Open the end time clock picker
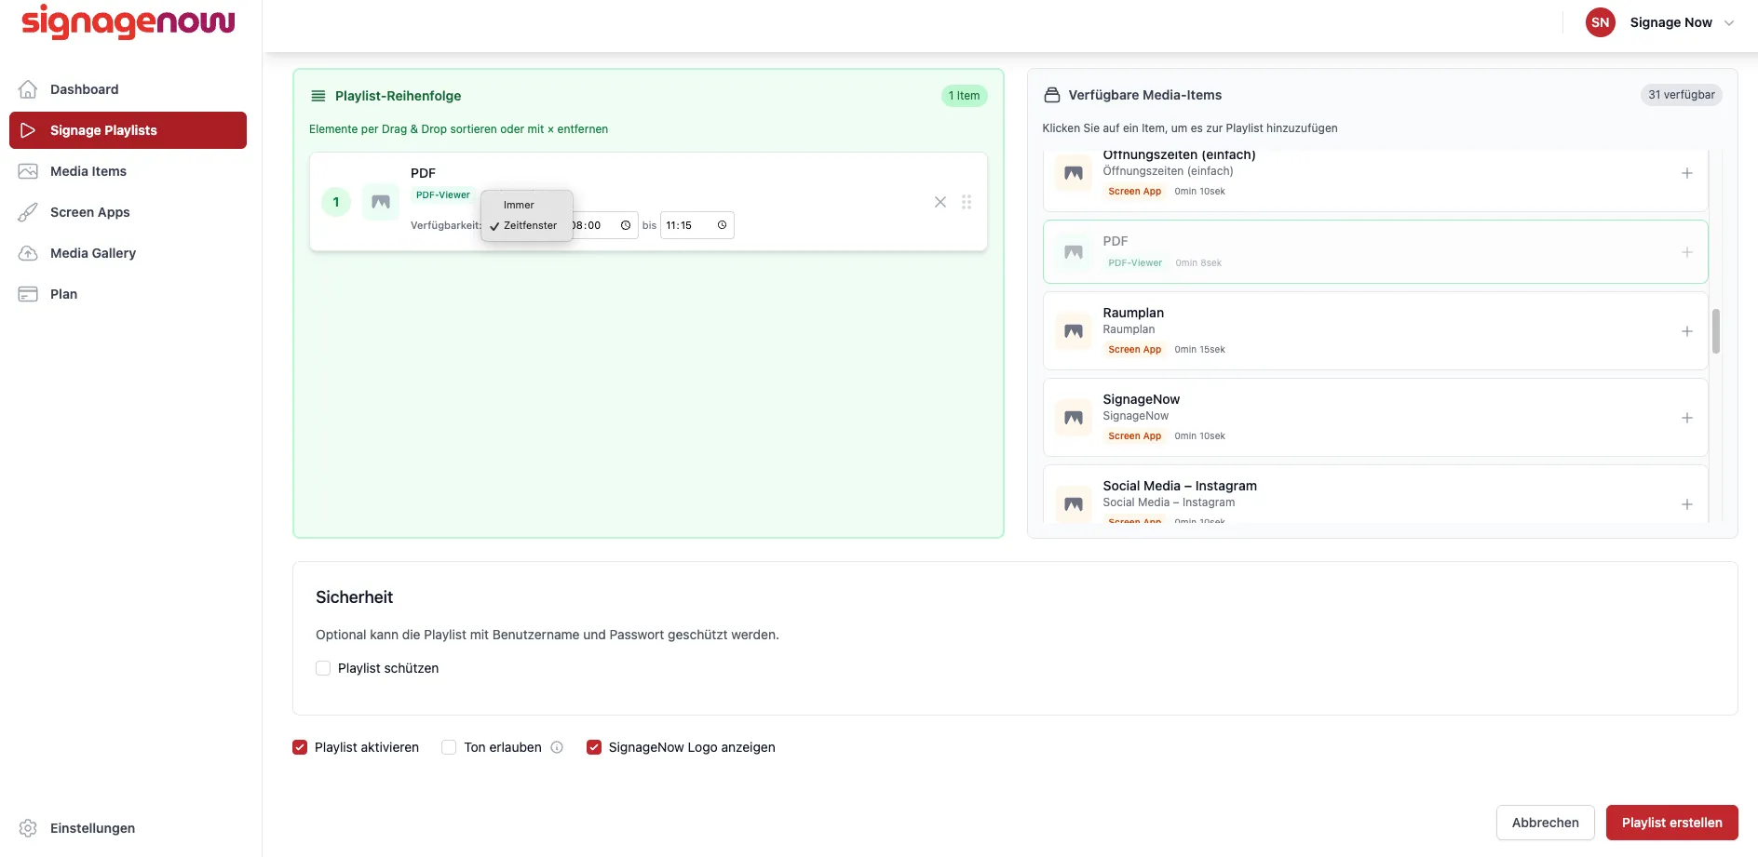Screen dimensions: 1758x857 722,225
